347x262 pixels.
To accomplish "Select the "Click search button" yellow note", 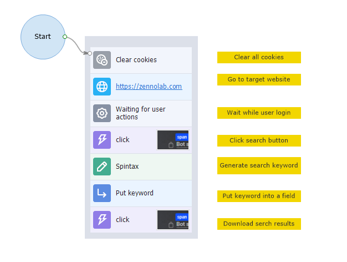I will point(259,140).
